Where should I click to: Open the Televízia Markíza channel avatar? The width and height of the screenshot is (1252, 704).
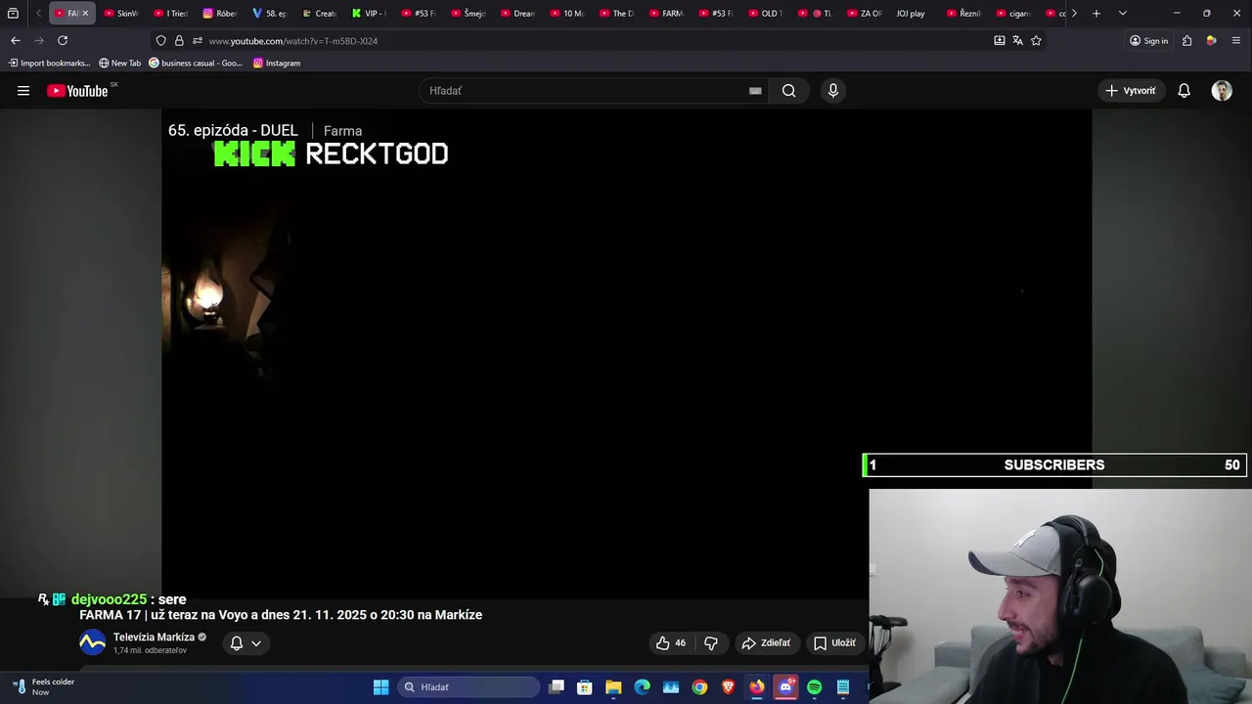pyautogui.click(x=92, y=642)
